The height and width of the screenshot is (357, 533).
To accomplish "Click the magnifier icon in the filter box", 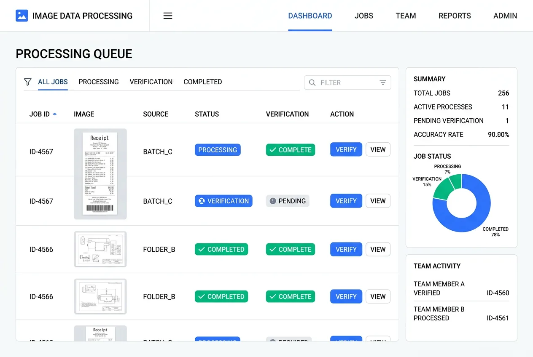I will click(312, 83).
